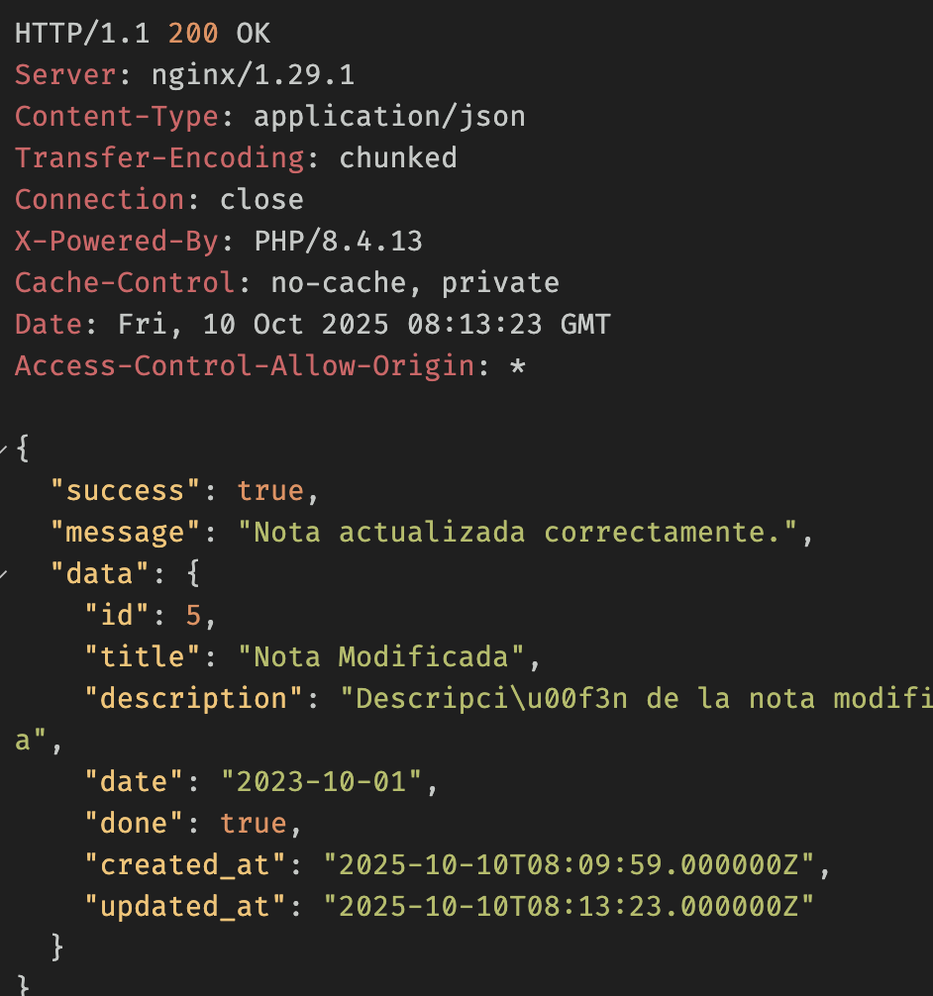Click the "Nota actualizada correctamente." message string
Viewport: 933px width, 996px height.
[x=517, y=533]
